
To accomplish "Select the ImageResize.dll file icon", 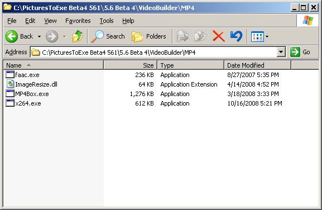I will (x=10, y=84).
